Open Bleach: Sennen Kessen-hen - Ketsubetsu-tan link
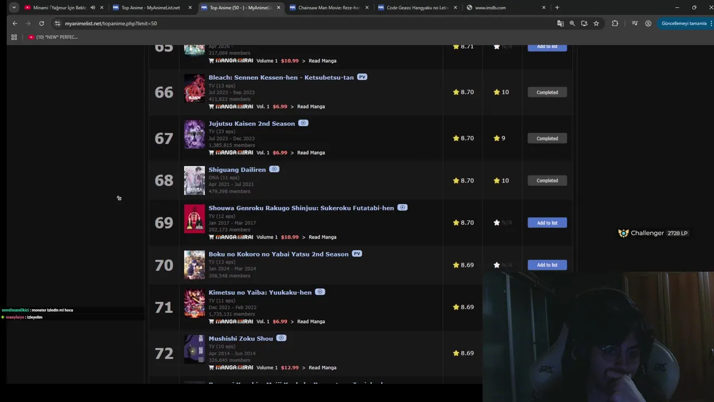The image size is (714, 402). pos(281,78)
